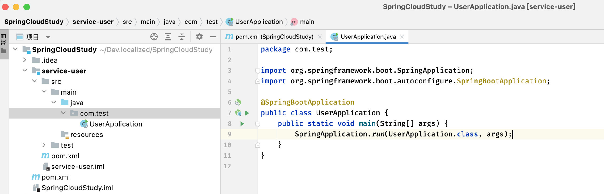604x194 pixels.
Task: Toggle code folding for the import block
Action: (257, 71)
